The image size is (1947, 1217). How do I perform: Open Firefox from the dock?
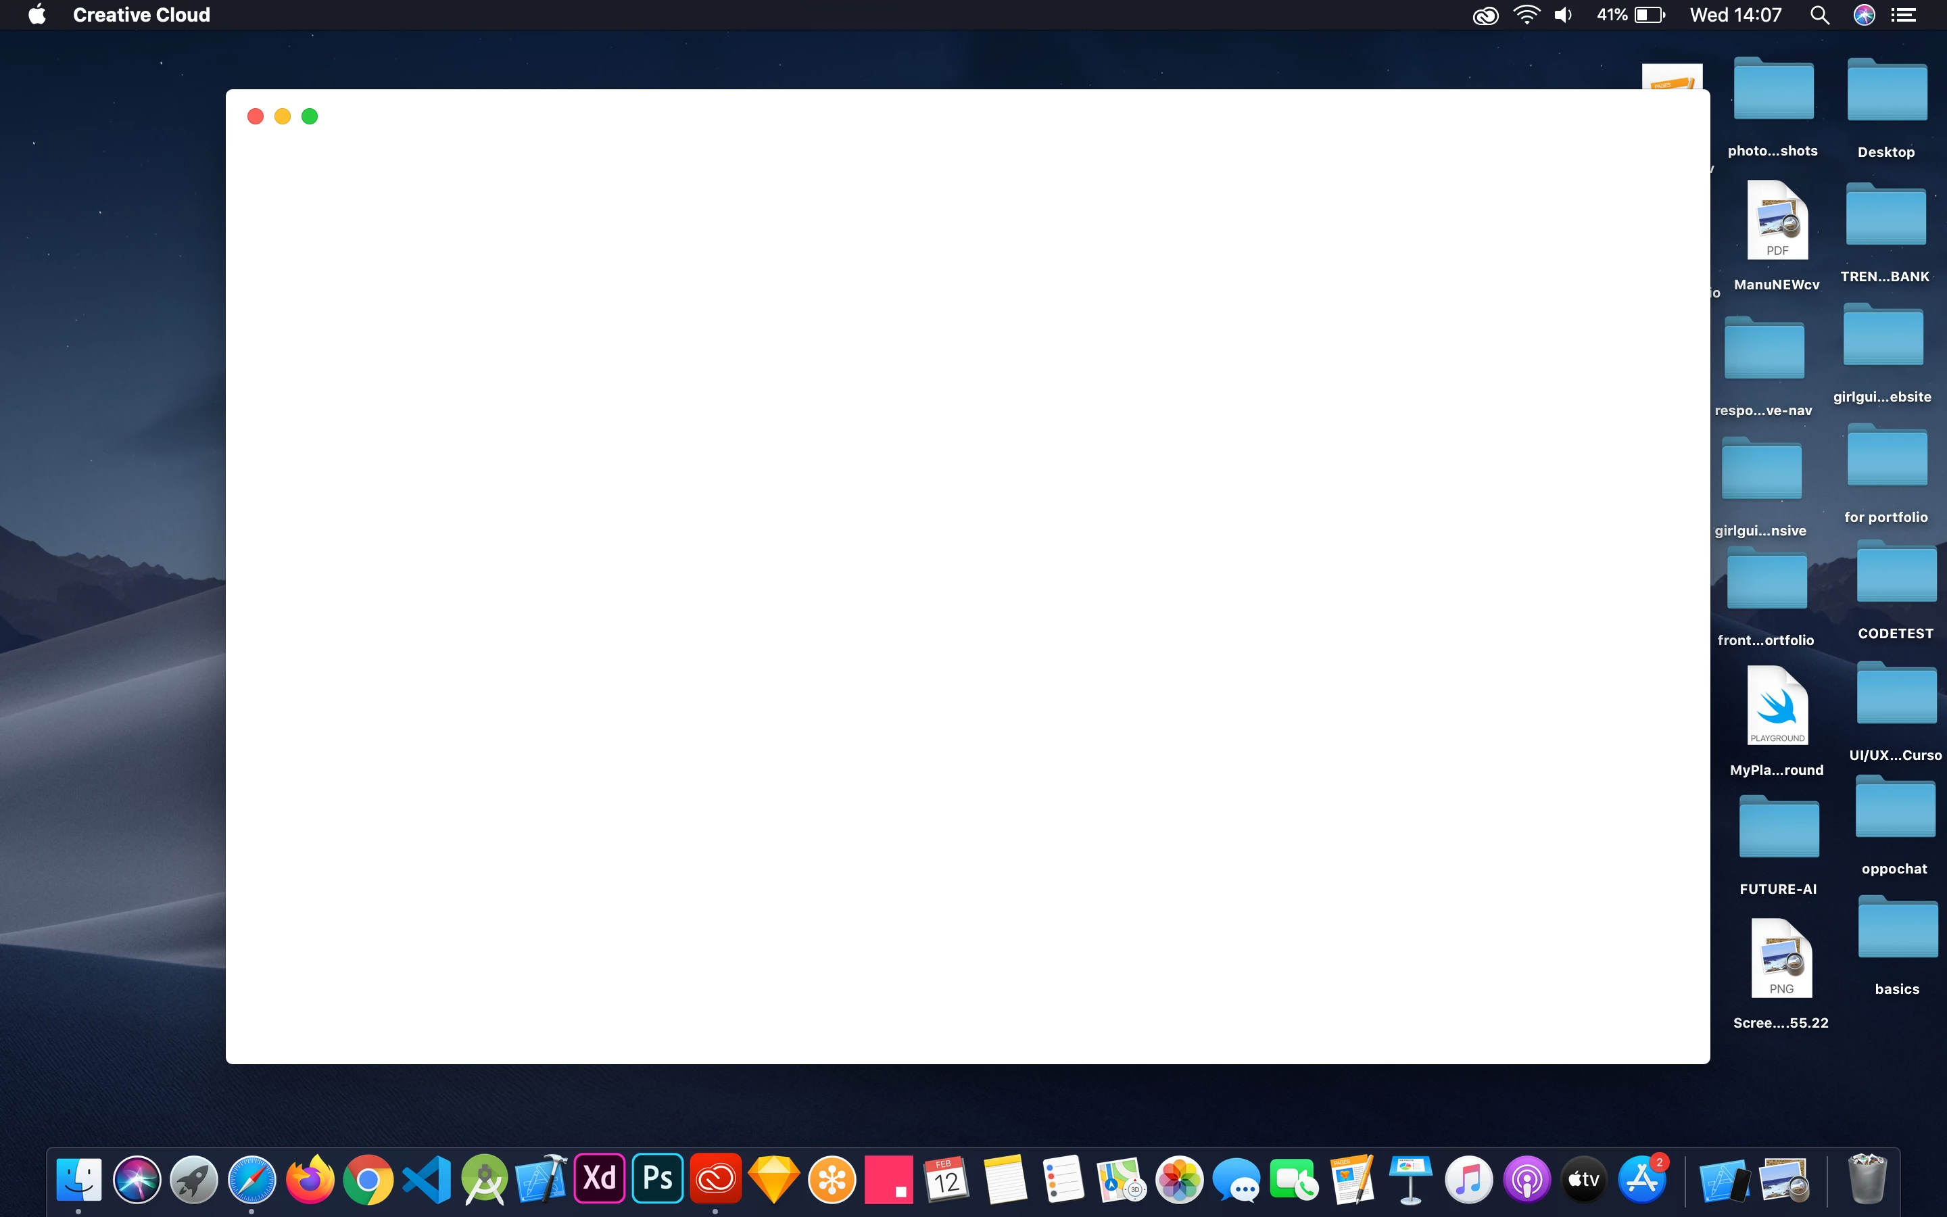point(310,1179)
